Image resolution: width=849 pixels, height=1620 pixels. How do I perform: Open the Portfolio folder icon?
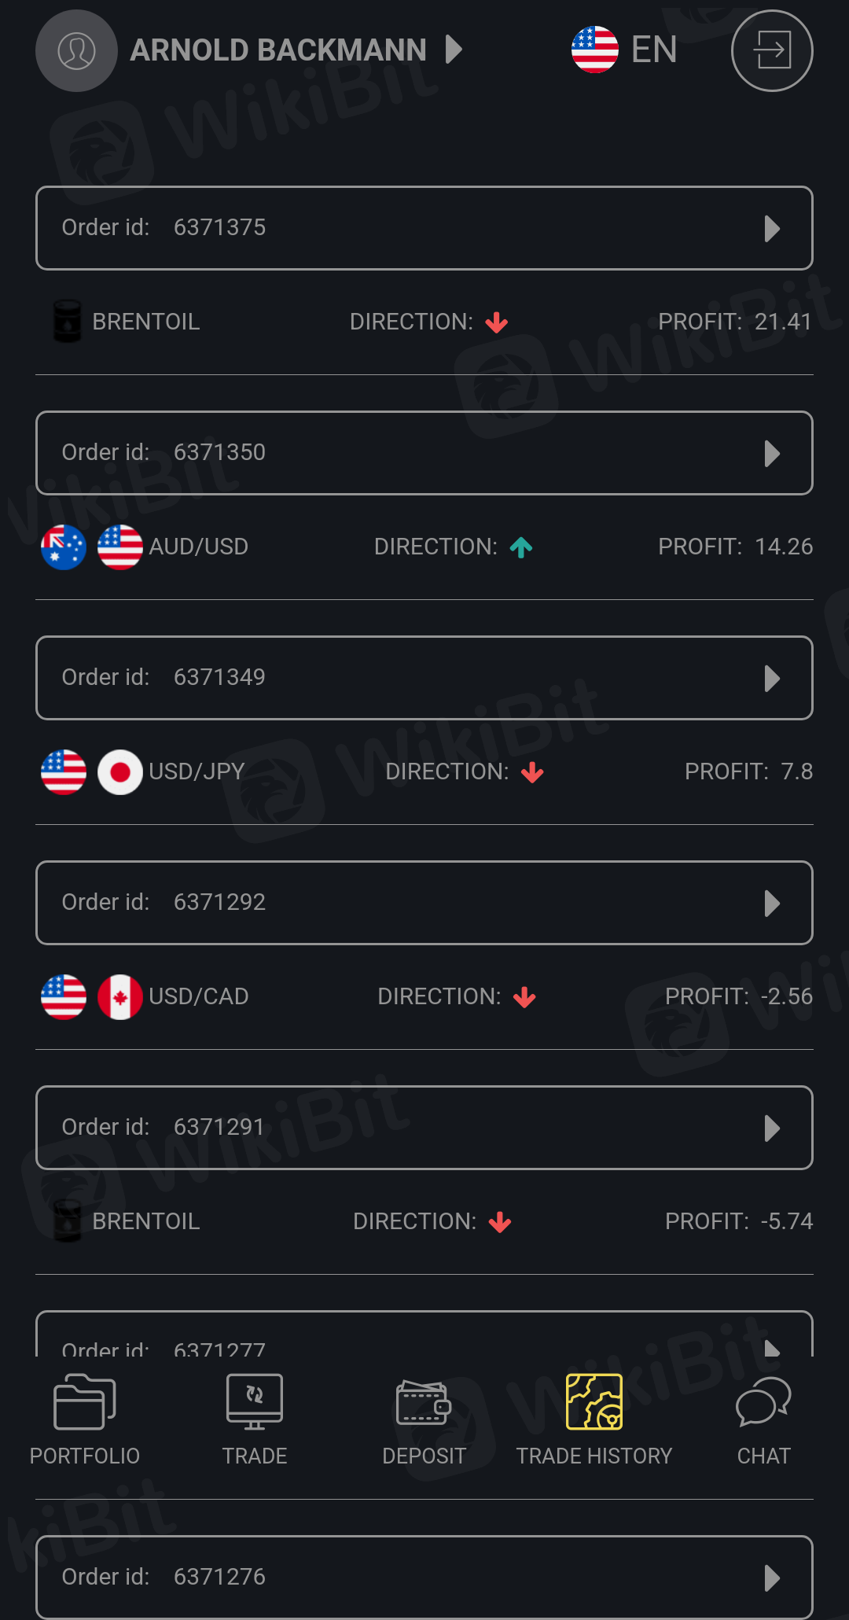84,1401
